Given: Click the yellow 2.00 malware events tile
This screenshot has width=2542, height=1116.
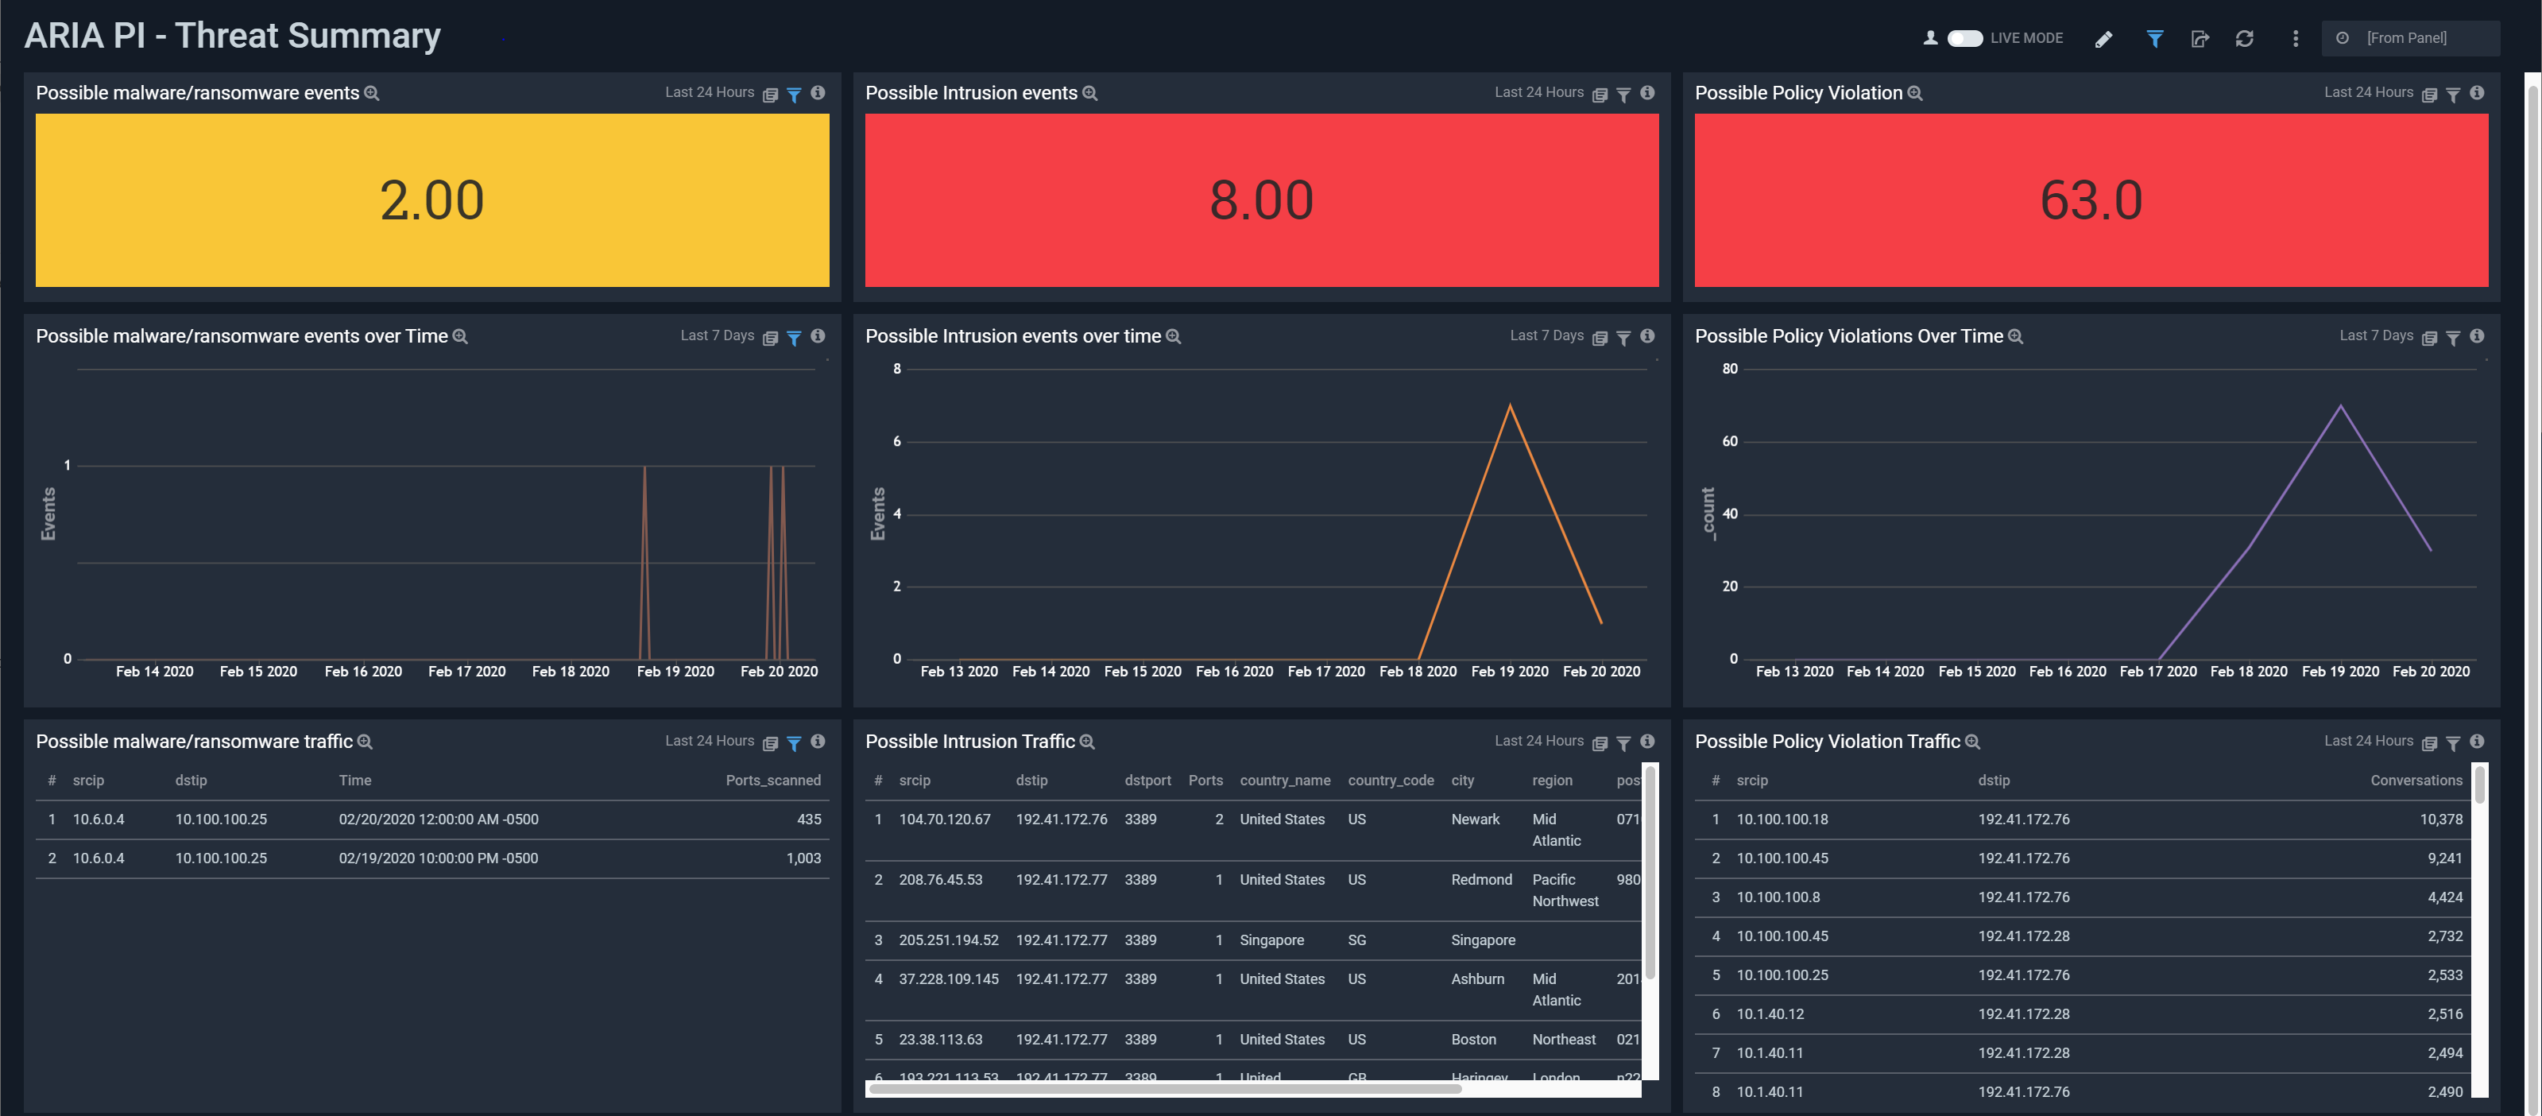Looking at the screenshot, I should [432, 200].
